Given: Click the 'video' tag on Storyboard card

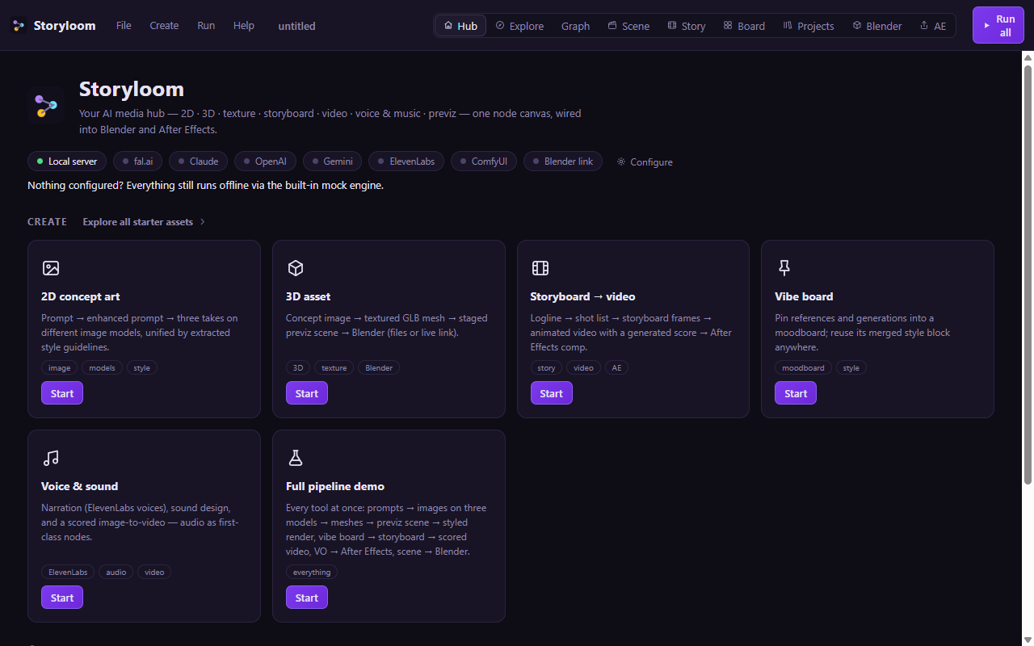Looking at the screenshot, I should pos(584,367).
